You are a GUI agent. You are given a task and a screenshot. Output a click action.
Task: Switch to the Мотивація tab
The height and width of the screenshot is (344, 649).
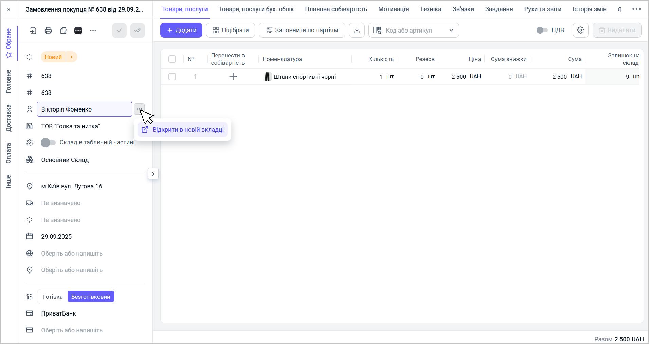(393, 9)
